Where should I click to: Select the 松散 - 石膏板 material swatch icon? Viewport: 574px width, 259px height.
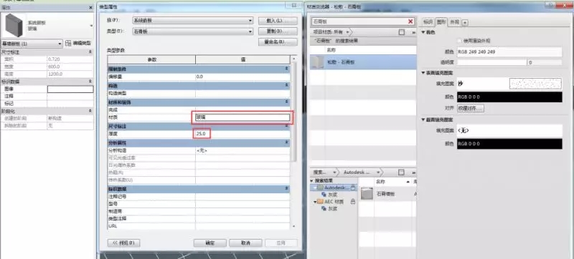pyautogui.click(x=317, y=62)
